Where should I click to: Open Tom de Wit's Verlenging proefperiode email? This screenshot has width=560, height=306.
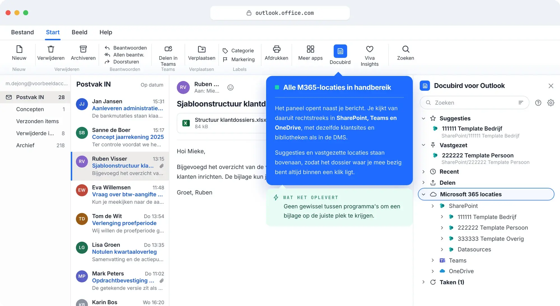coord(120,223)
